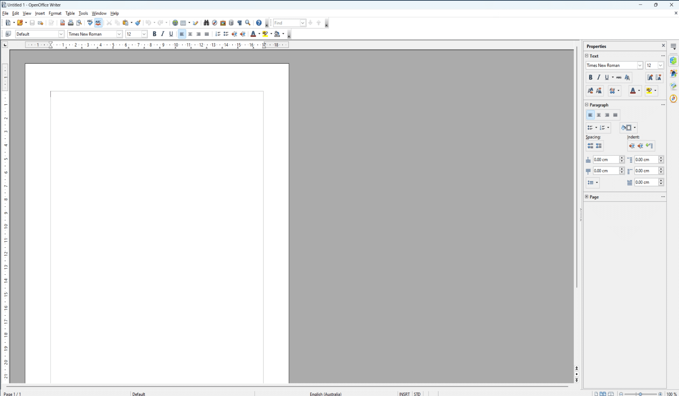
Task: Export the document directly as PDF
Action: click(63, 23)
